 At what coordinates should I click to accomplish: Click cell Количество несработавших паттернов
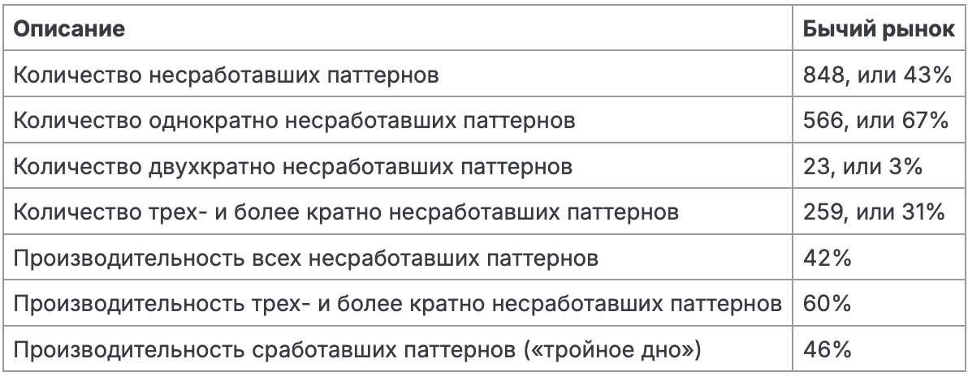coord(398,74)
